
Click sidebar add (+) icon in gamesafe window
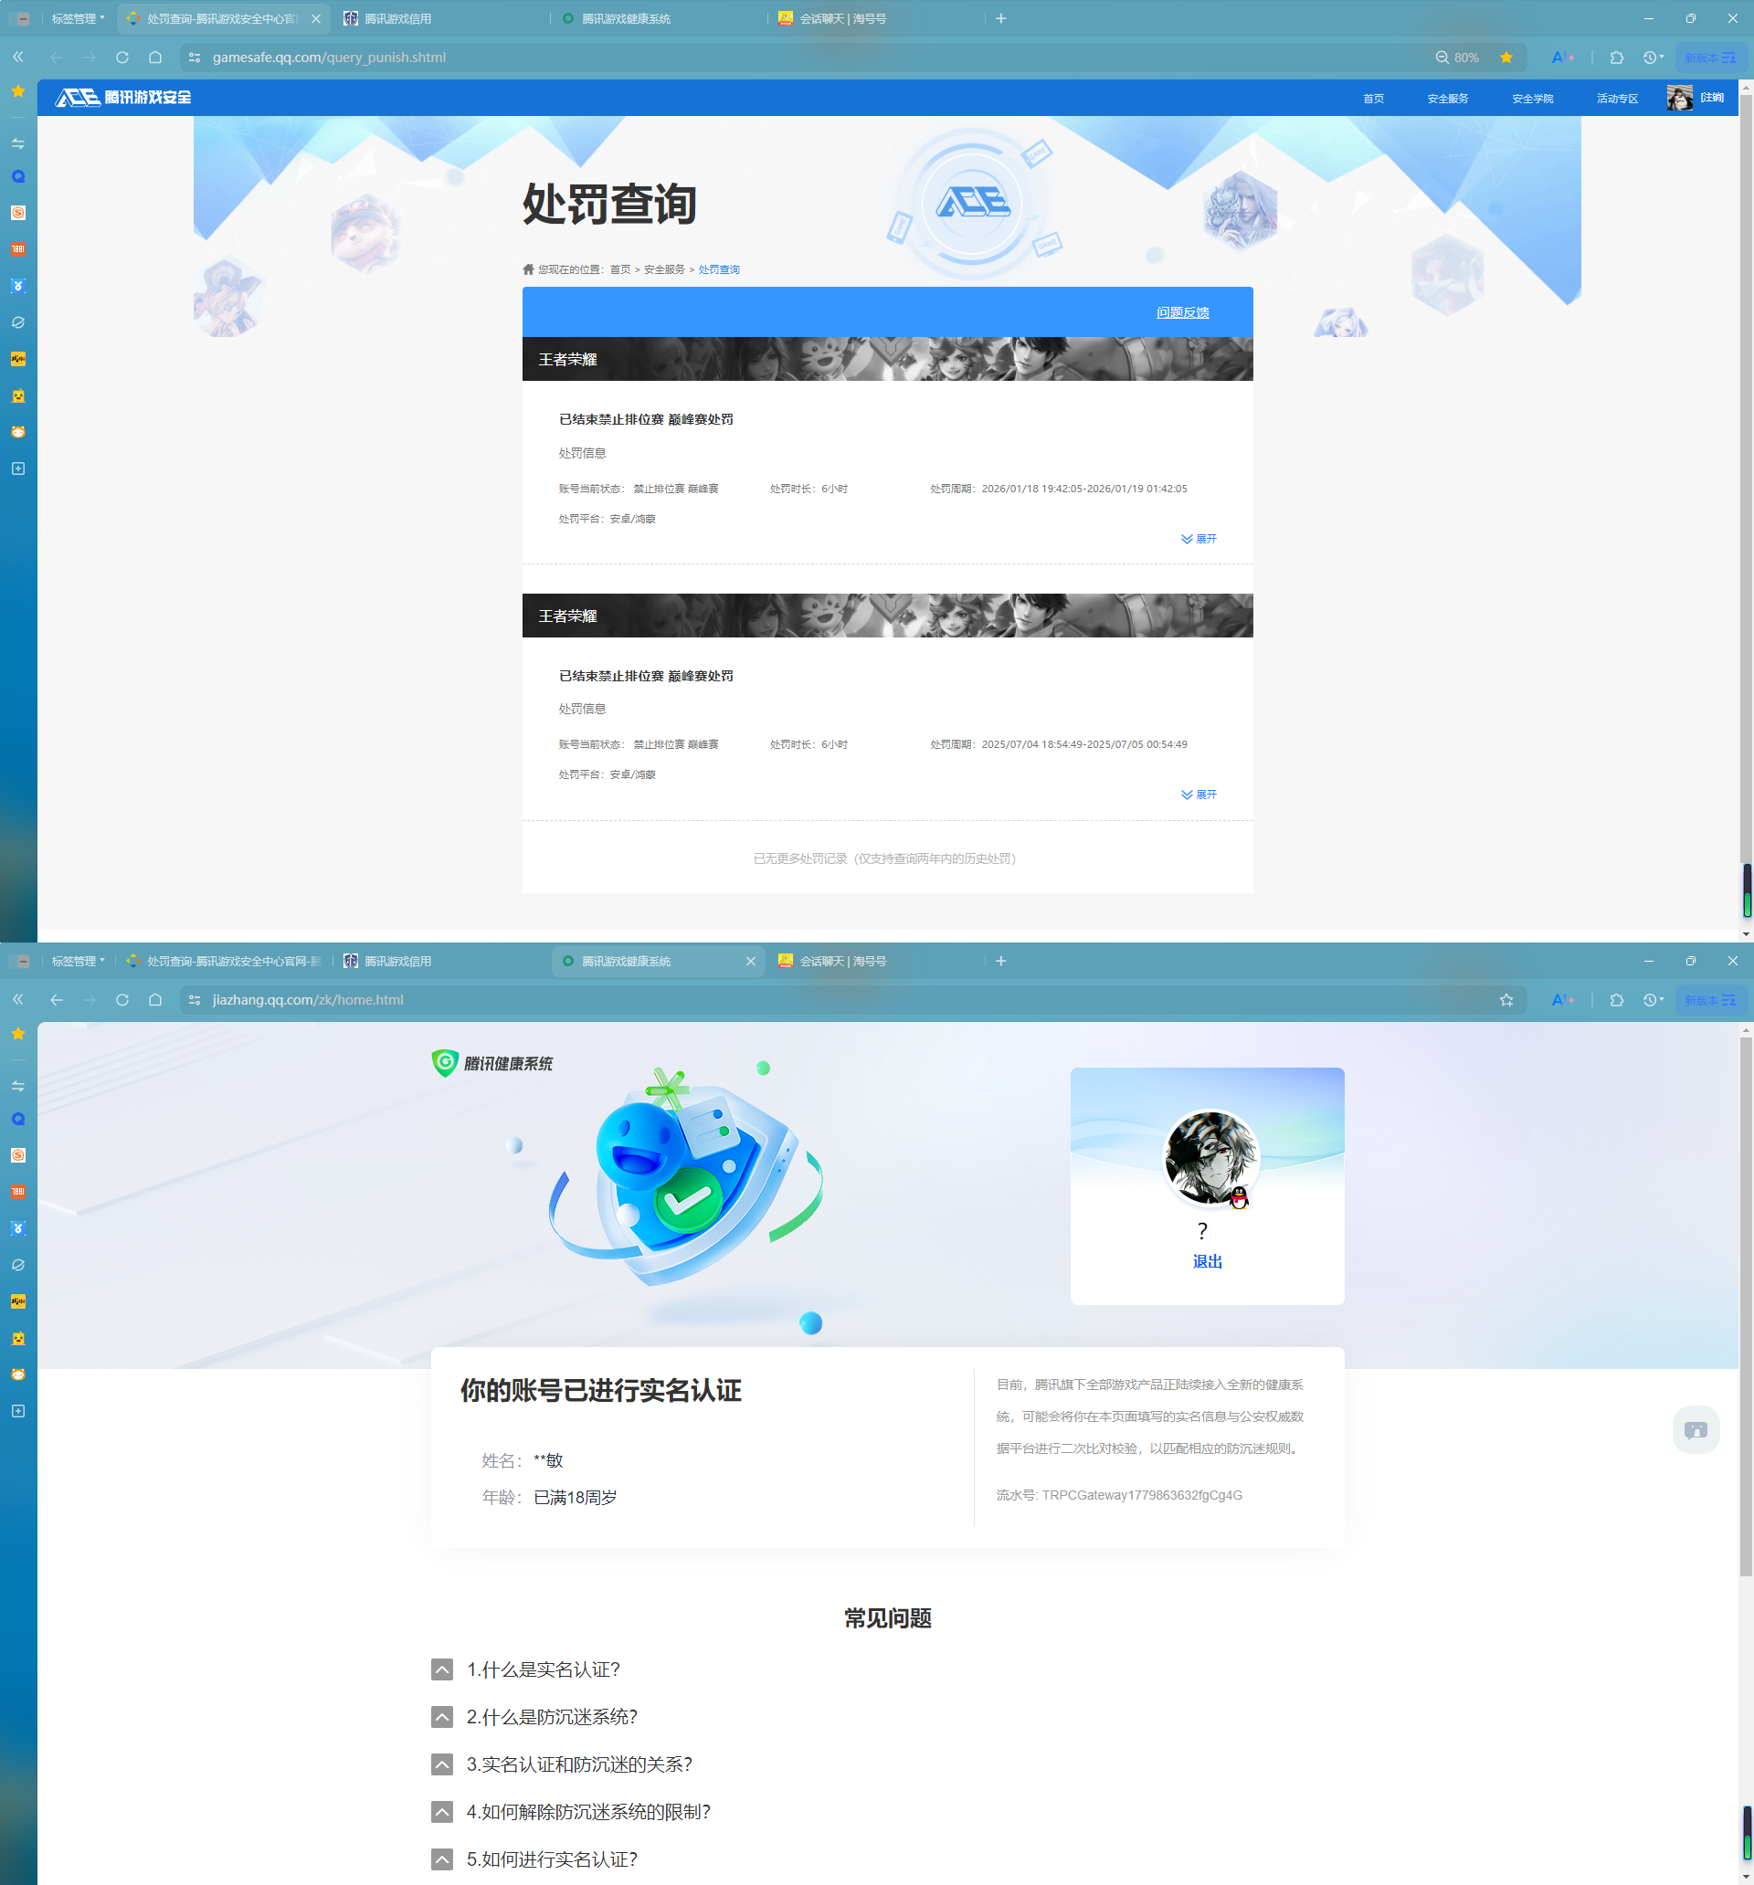coord(18,469)
